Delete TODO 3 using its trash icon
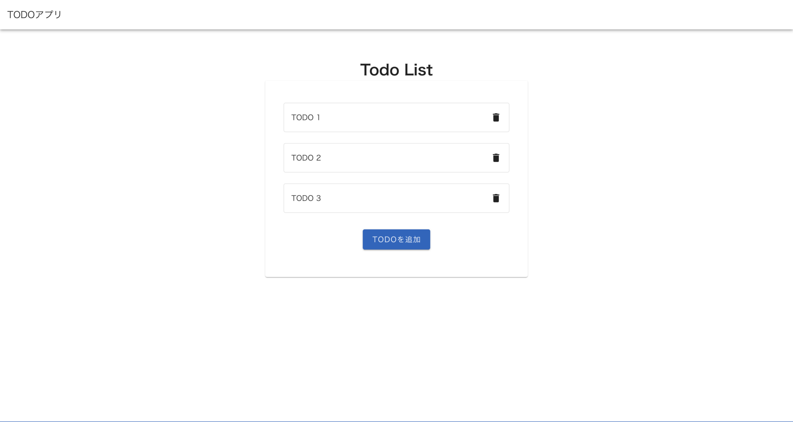Viewport: 793px width, 422px height. (x=496, y=198)
